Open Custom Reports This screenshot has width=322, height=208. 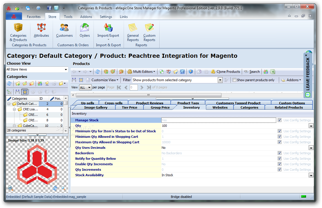click(149, 32)
